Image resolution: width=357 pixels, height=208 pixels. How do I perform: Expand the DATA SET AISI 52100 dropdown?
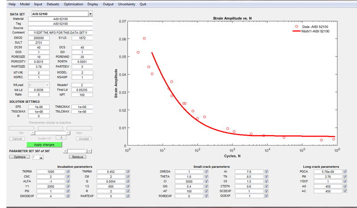point(91,14)
